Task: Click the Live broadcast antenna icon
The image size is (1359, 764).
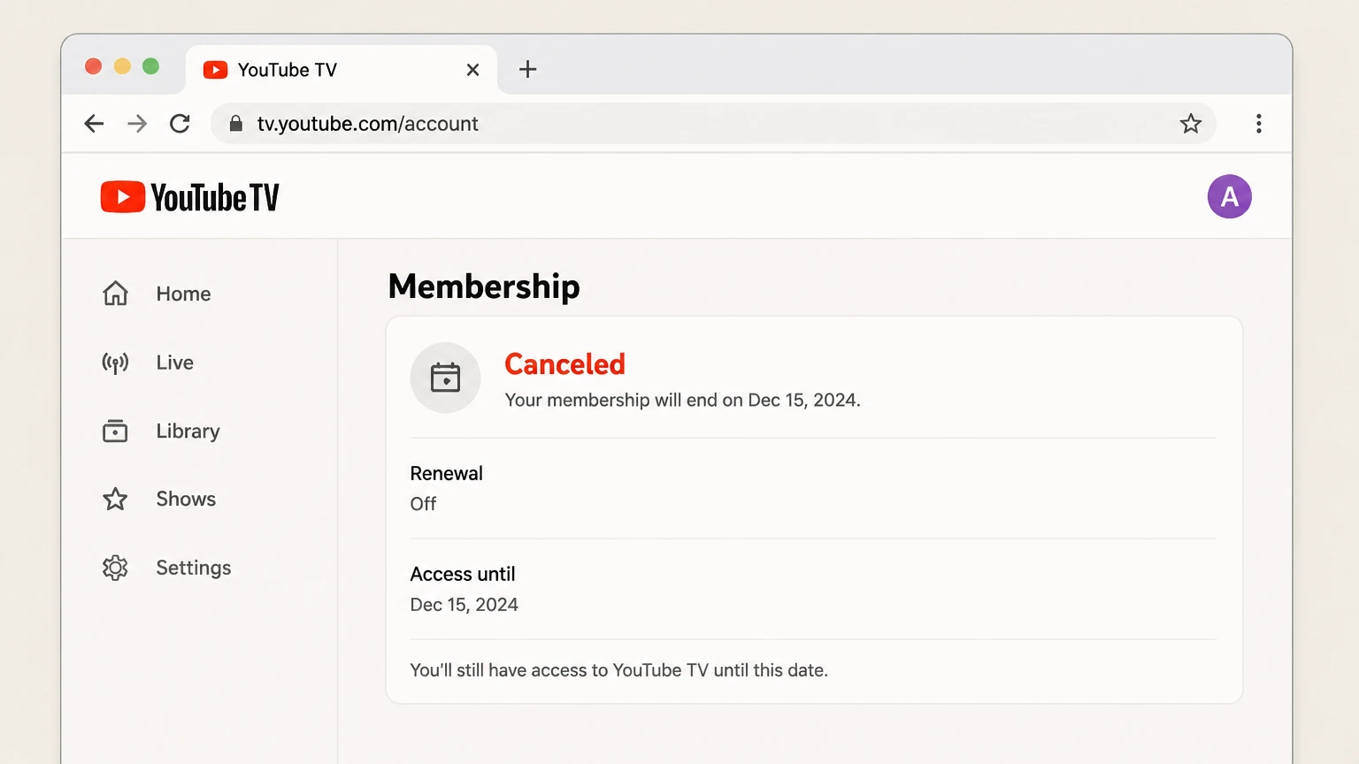Action: pyautogui.click(x=115, y=363)
